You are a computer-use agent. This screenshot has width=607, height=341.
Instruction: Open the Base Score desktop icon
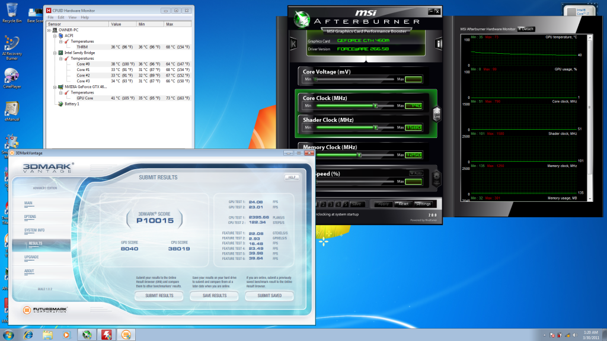click(35, 15)
